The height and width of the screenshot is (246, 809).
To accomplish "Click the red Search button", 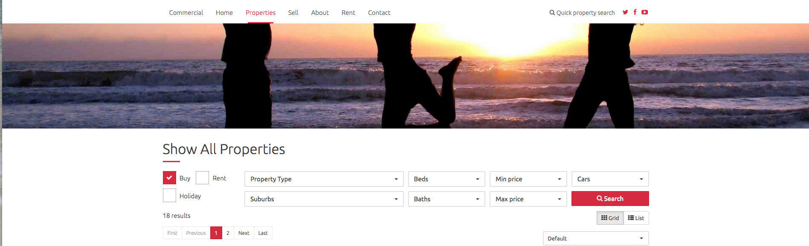I will pyautogui.click(x=610, y=199).
